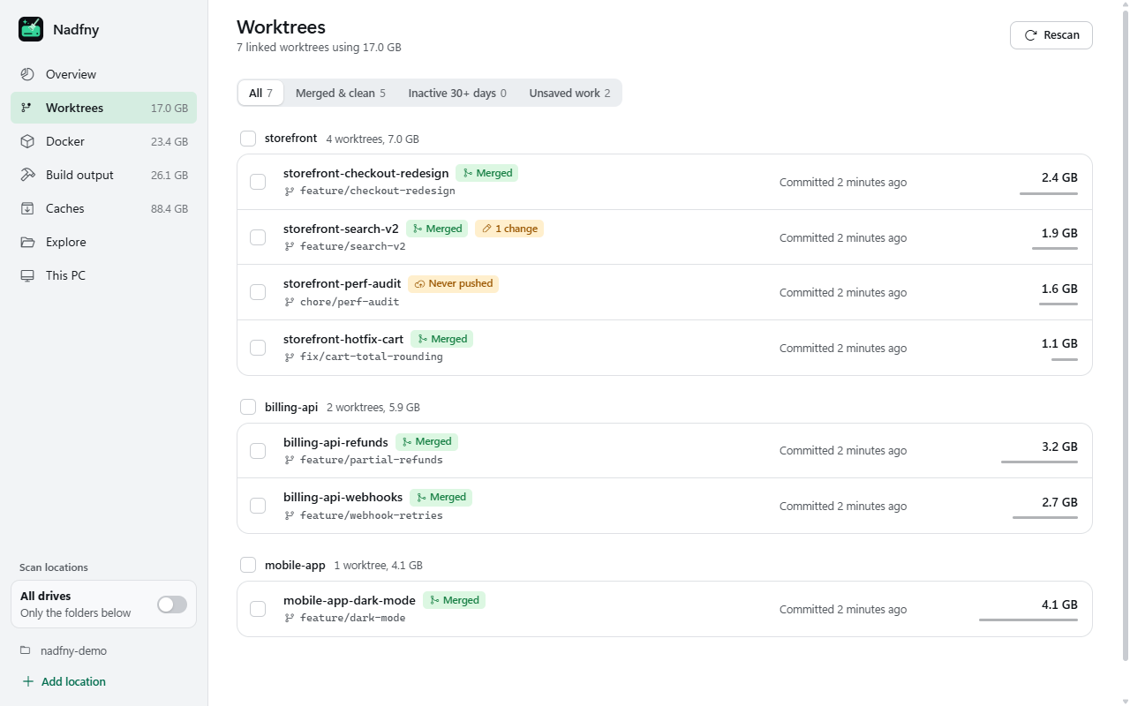
Task: Select the storefront-hotfix-cart checkbox
Action: pyautogui.click(x=258, y=348)
